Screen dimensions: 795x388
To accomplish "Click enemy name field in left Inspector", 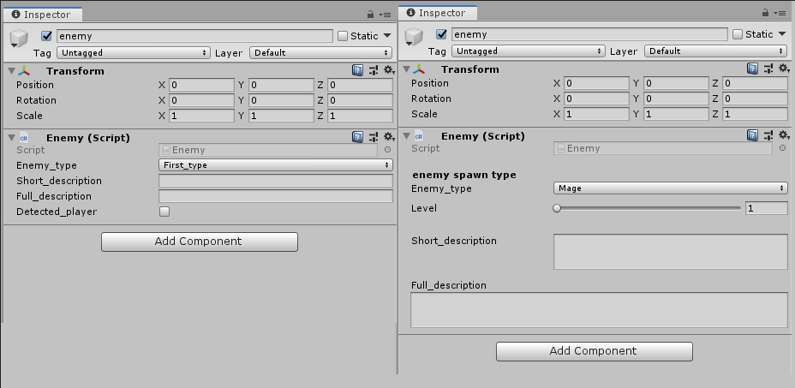I will tap(194, 36).
